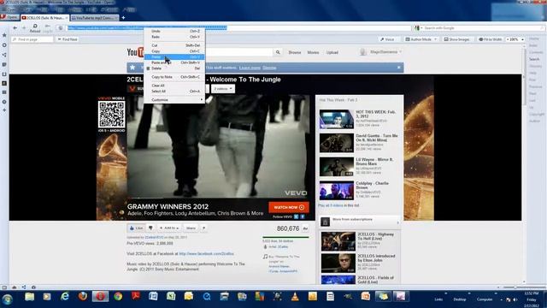Open the 2CELLOS Facebook link in description
The height and width of the screenshot is (308, 547).
tap(206, 254)
